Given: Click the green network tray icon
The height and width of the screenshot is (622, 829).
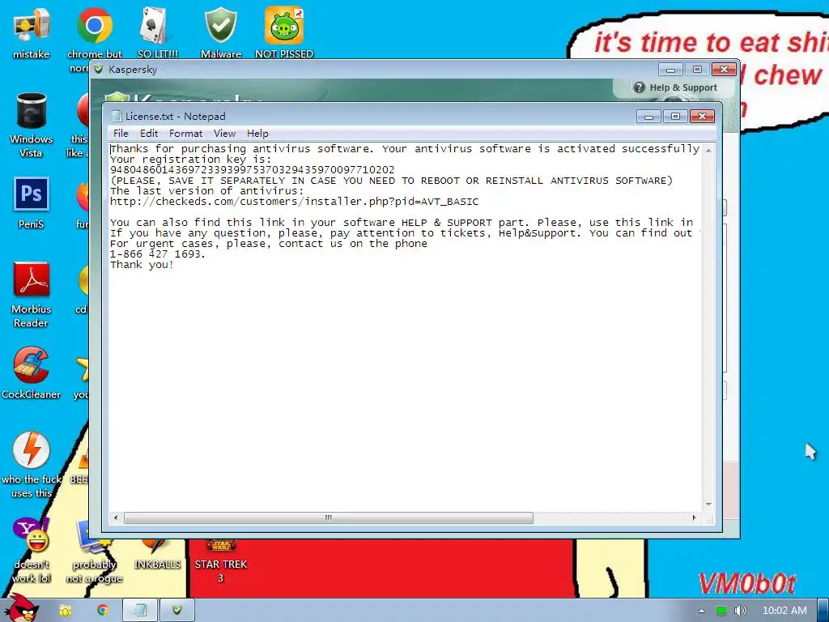Looking at the screenshot, I should [721, 611].
